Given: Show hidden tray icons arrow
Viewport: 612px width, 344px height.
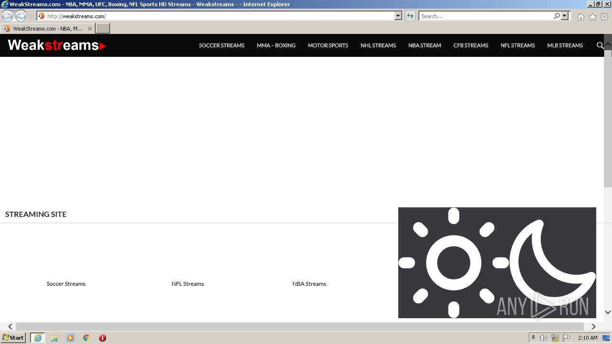Looking at the screenshot, I should click(533, 338).
